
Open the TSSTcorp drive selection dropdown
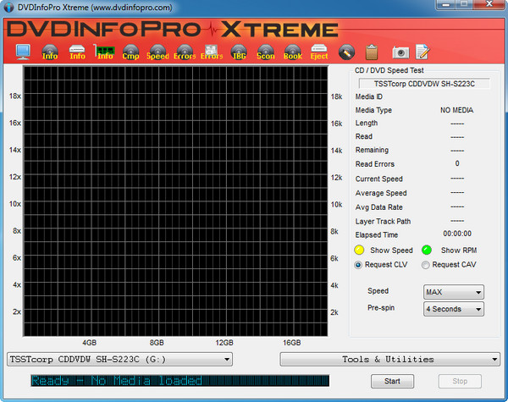coord(119,359)
